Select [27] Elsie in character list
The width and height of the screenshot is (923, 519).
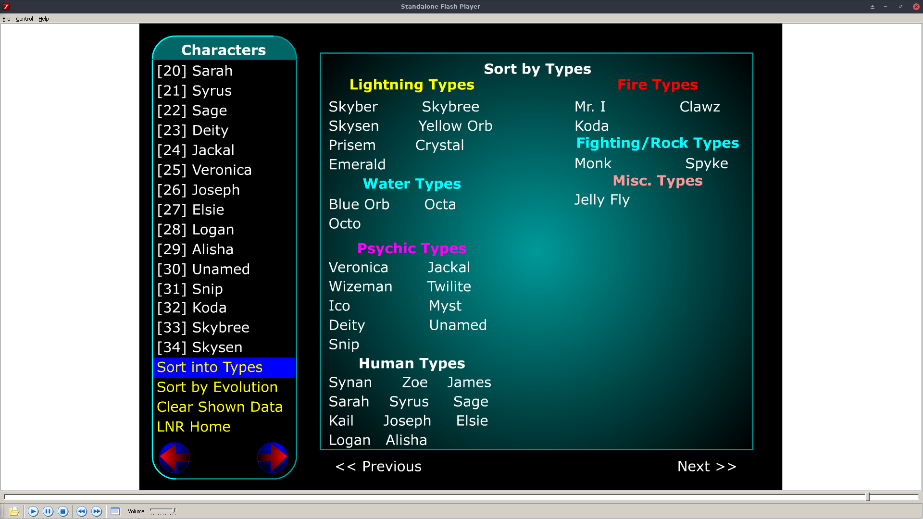pos(190,210)
